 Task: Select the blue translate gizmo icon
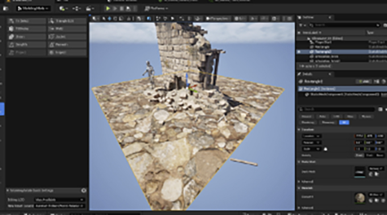tap(109, 19)
